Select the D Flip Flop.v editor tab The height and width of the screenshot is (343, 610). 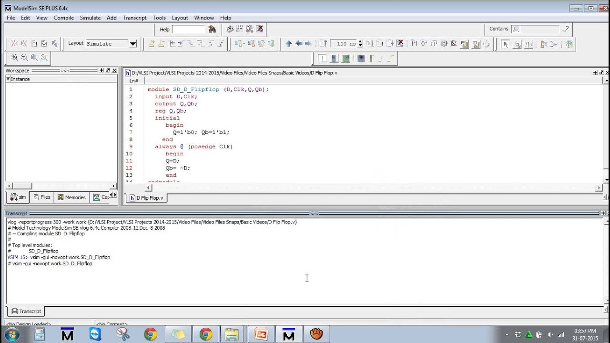point(146,198)
